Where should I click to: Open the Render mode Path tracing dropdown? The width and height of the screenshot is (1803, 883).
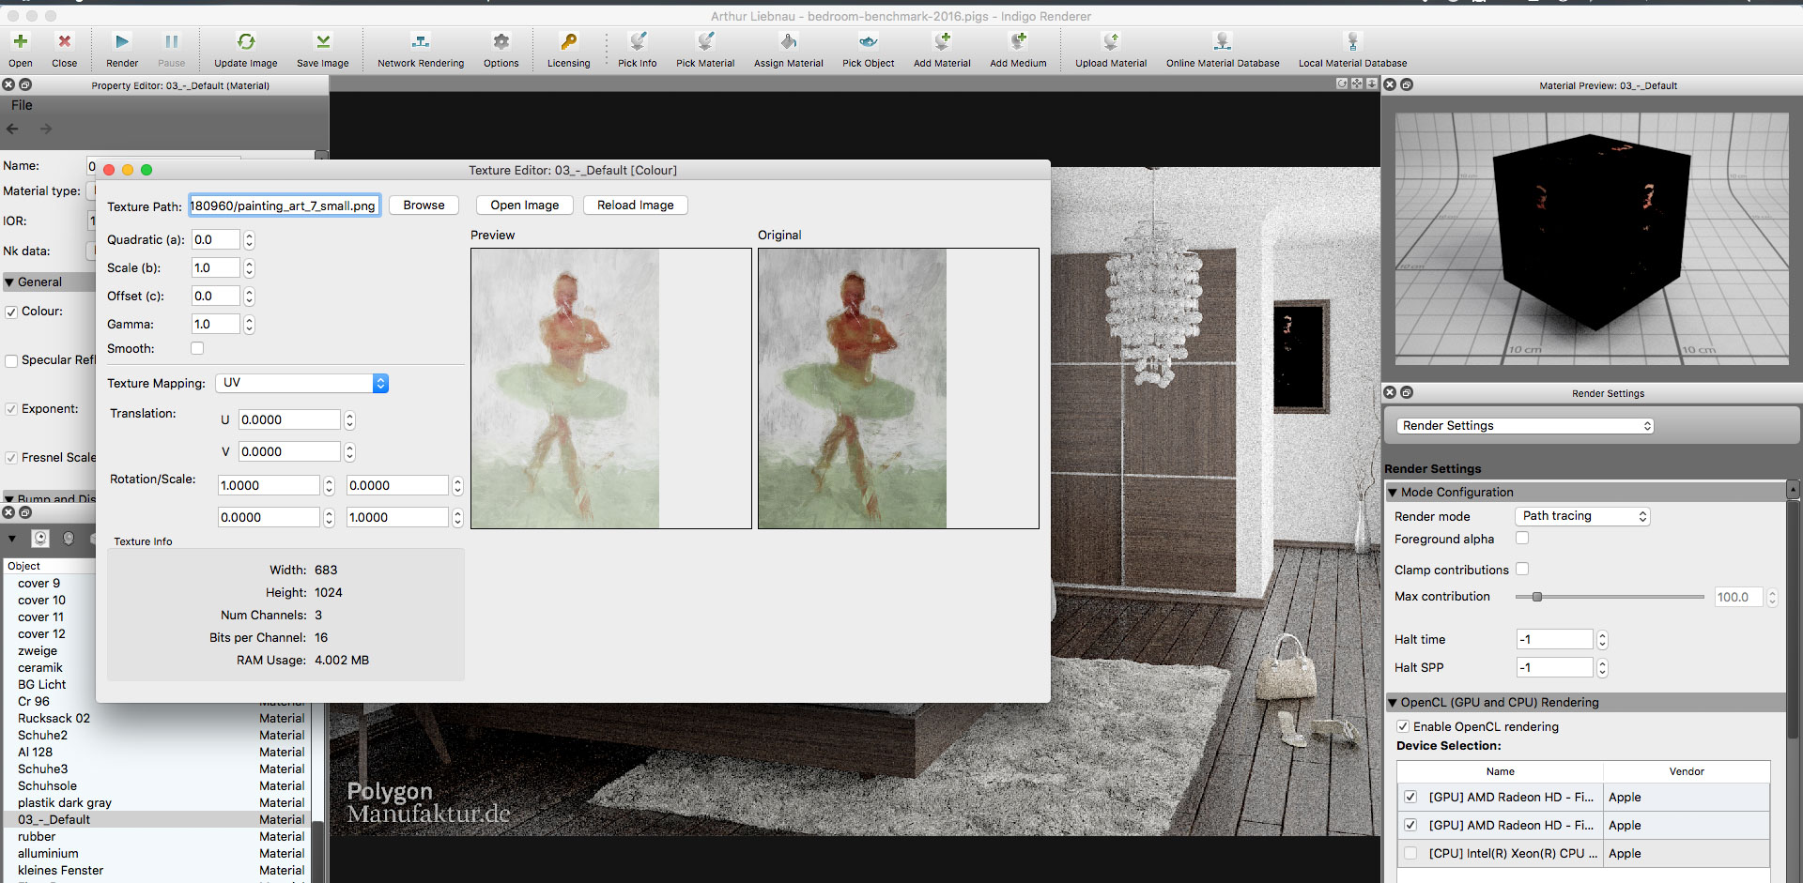point(1582,516)
